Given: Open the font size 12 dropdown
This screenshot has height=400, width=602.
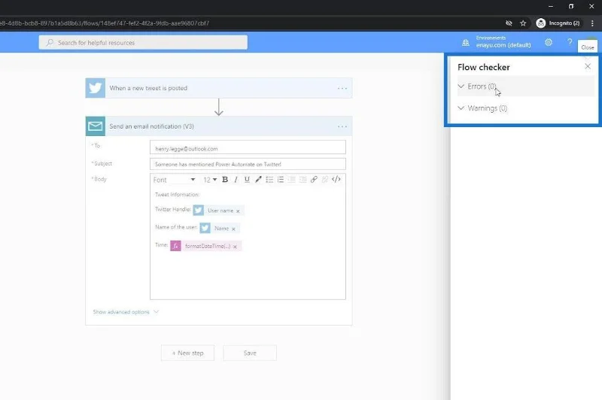Looking at the screenshot, I should click(210, 180).
